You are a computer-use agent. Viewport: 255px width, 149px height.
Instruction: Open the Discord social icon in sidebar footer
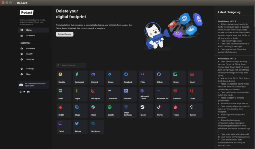28,92
